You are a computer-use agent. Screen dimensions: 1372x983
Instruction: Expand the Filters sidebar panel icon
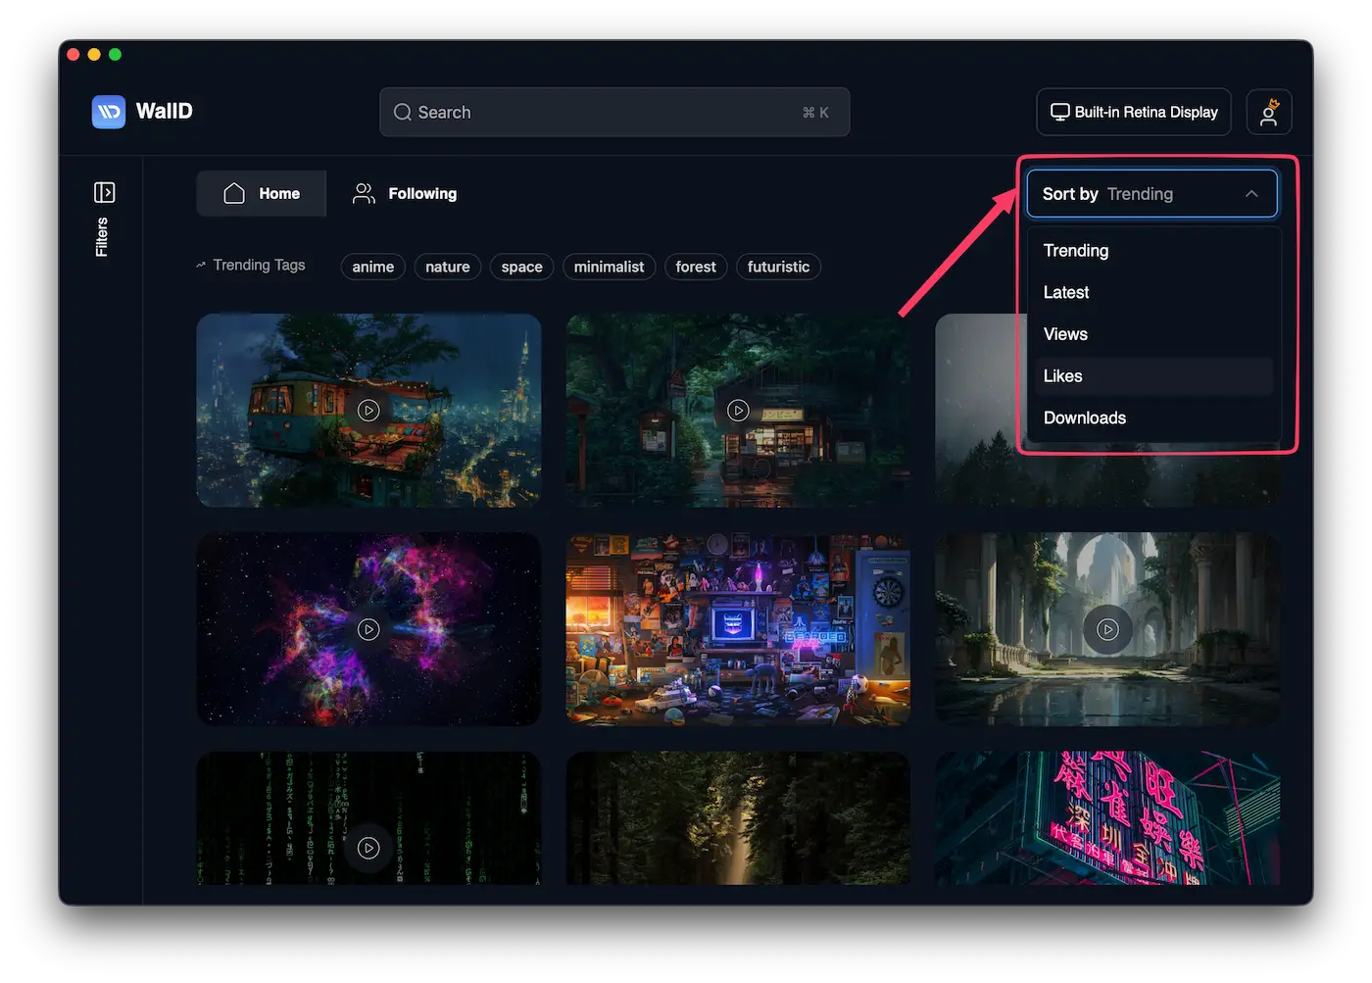point(104,192)
